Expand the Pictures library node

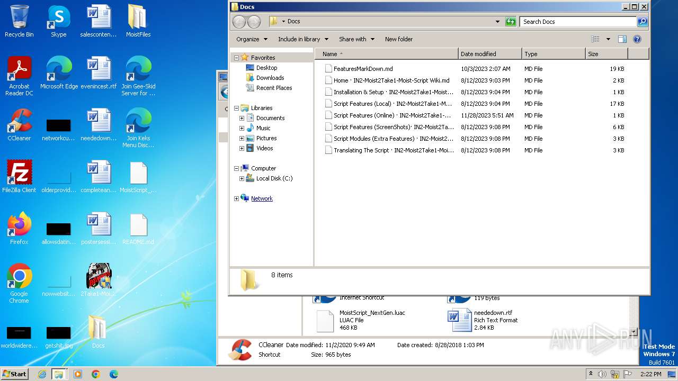[x=242, y=138]
